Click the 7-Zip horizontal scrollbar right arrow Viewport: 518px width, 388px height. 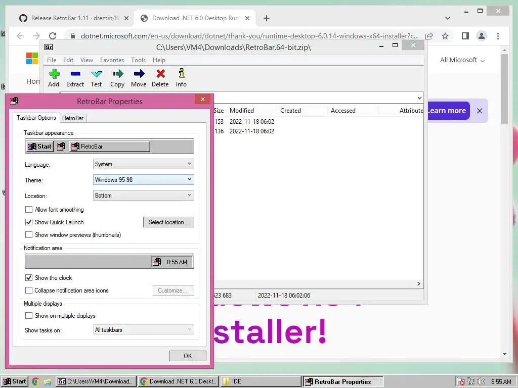pos(419,284)
